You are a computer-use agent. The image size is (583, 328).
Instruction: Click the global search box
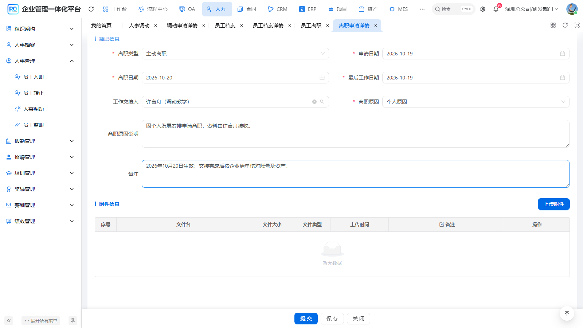pos(454,9)
